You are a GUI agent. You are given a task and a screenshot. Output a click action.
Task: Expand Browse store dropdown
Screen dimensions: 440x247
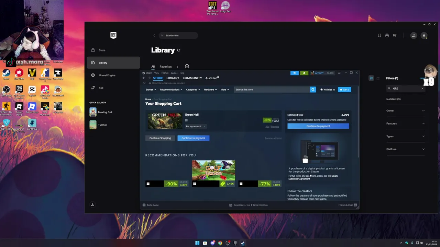[151, 90]
